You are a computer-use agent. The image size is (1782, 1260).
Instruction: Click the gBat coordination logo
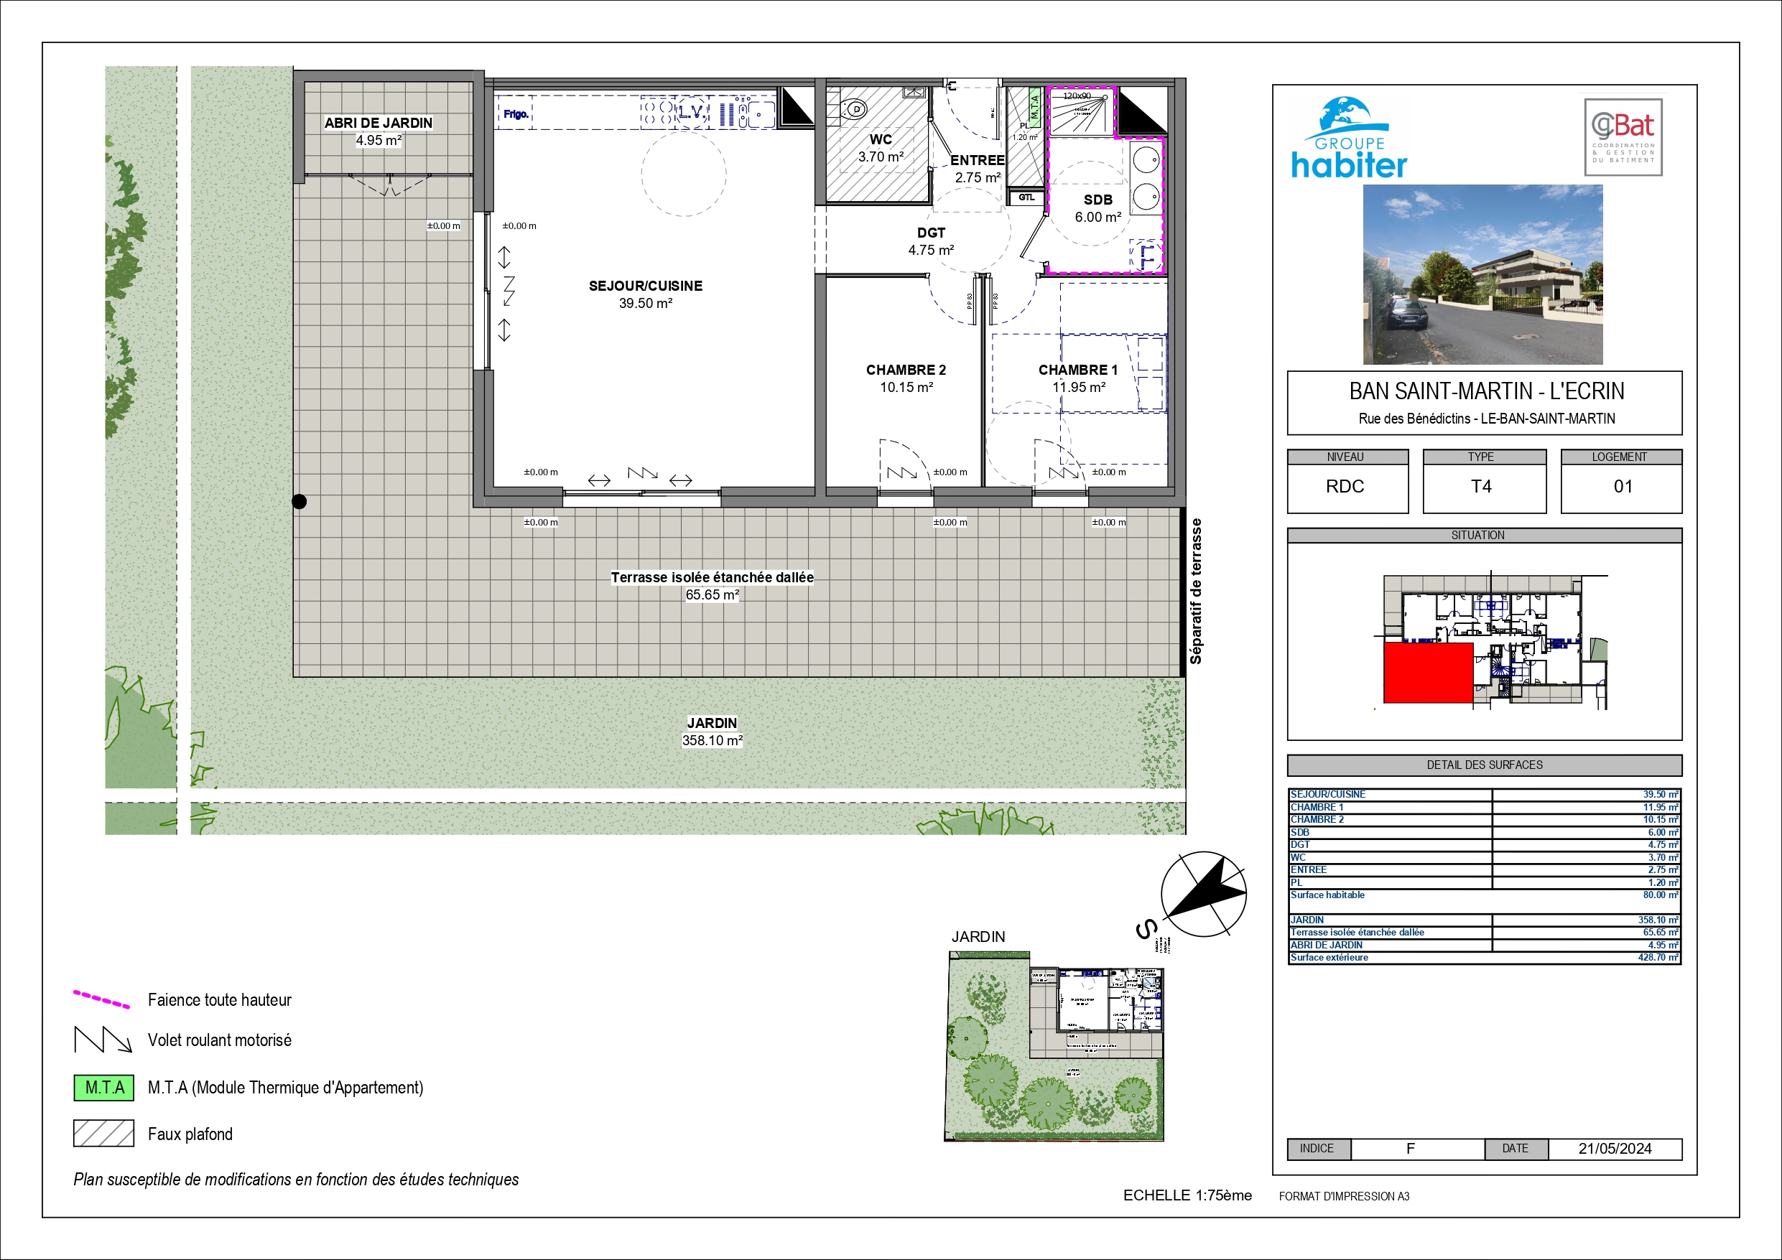pyautogui.click(x=1623, y=137)
